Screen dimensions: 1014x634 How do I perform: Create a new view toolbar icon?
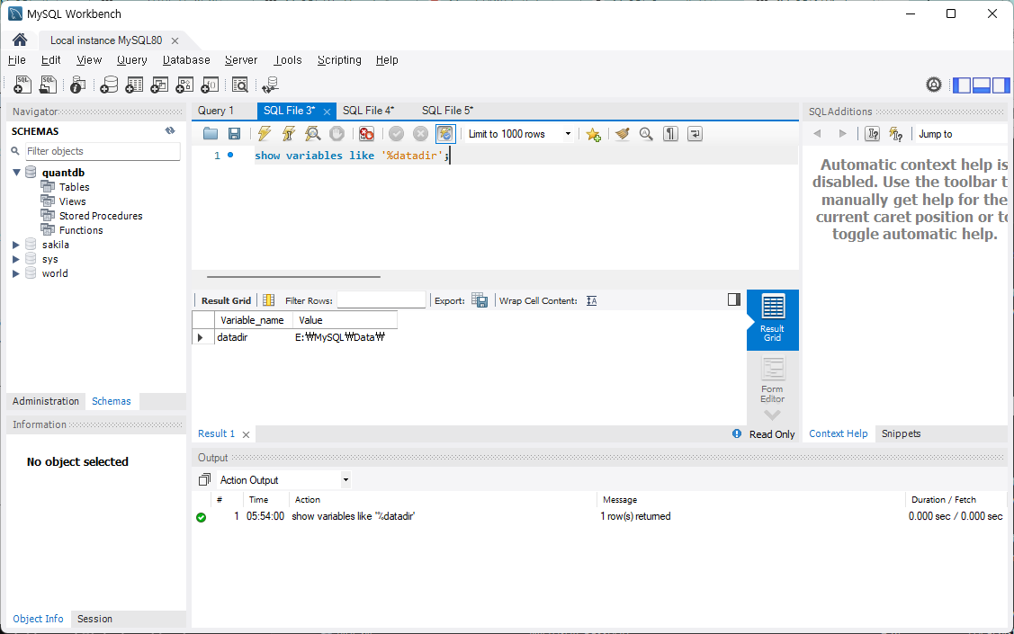tap(159, 85)
